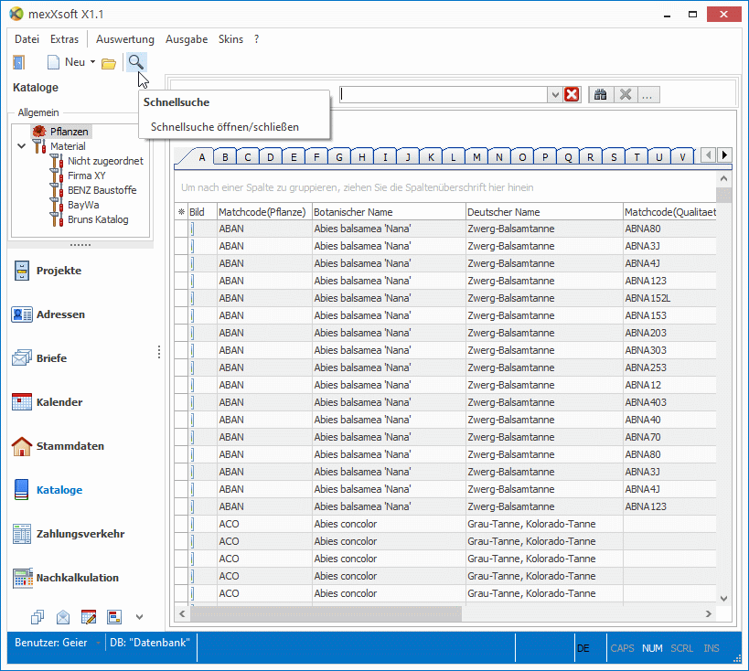The height and width of the screenshot is (671, 749).
Task: Click into the quick search input field
Action: (x=444, y=94)
